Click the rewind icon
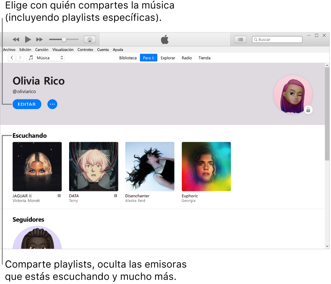The width and height of the screenshot is (331, 284). 16,39
